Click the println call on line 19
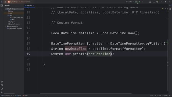Image resolution: width=172 pixels, height=97 pixels. tap(80, 54)
